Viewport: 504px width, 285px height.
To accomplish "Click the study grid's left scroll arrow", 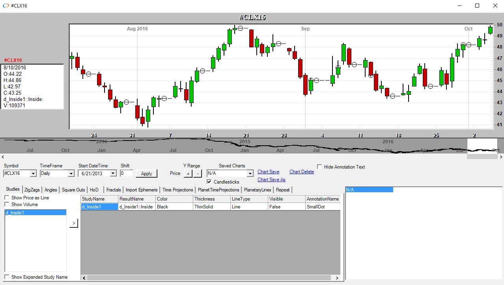I will (84, 278).
